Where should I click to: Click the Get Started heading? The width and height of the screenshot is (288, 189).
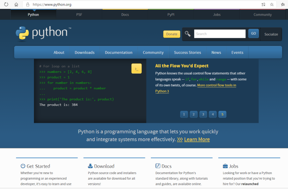pyautogui.click(x=38, y=166)
